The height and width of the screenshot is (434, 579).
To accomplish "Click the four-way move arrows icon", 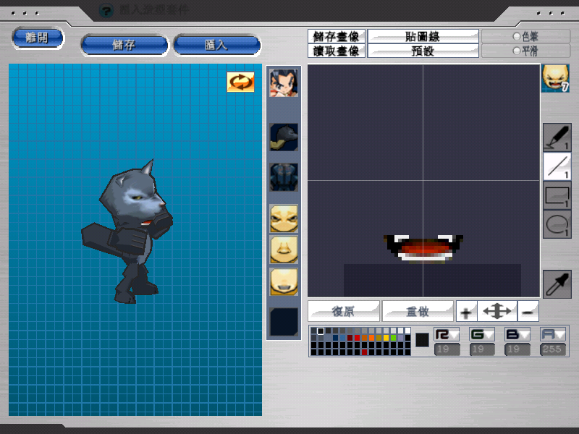I will (497, 312).
